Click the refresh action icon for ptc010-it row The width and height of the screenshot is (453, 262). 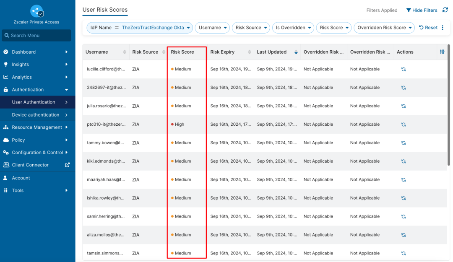click(403, 125)
